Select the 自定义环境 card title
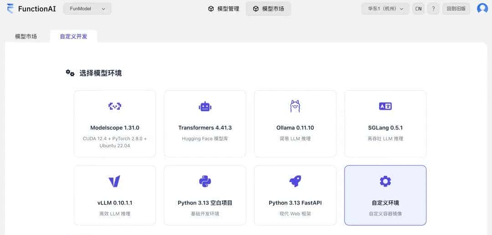Image resolution: width=492 pixels, height=235 pixels. 385,203
